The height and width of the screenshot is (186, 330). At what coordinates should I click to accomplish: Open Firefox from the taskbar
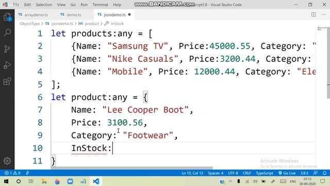tap(57, 181)
